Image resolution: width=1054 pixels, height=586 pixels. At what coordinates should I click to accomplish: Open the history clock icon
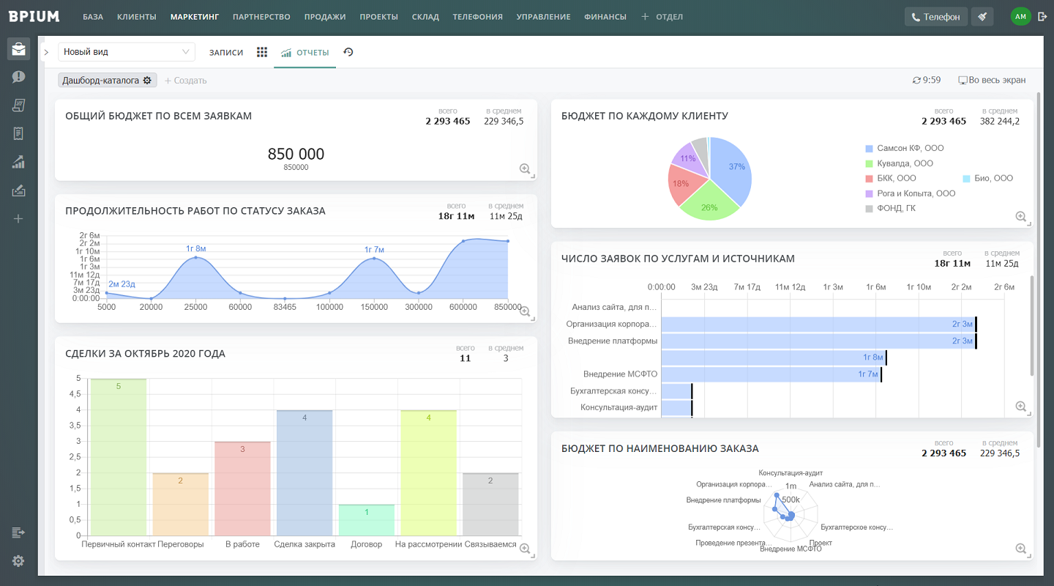coord(348,52)
